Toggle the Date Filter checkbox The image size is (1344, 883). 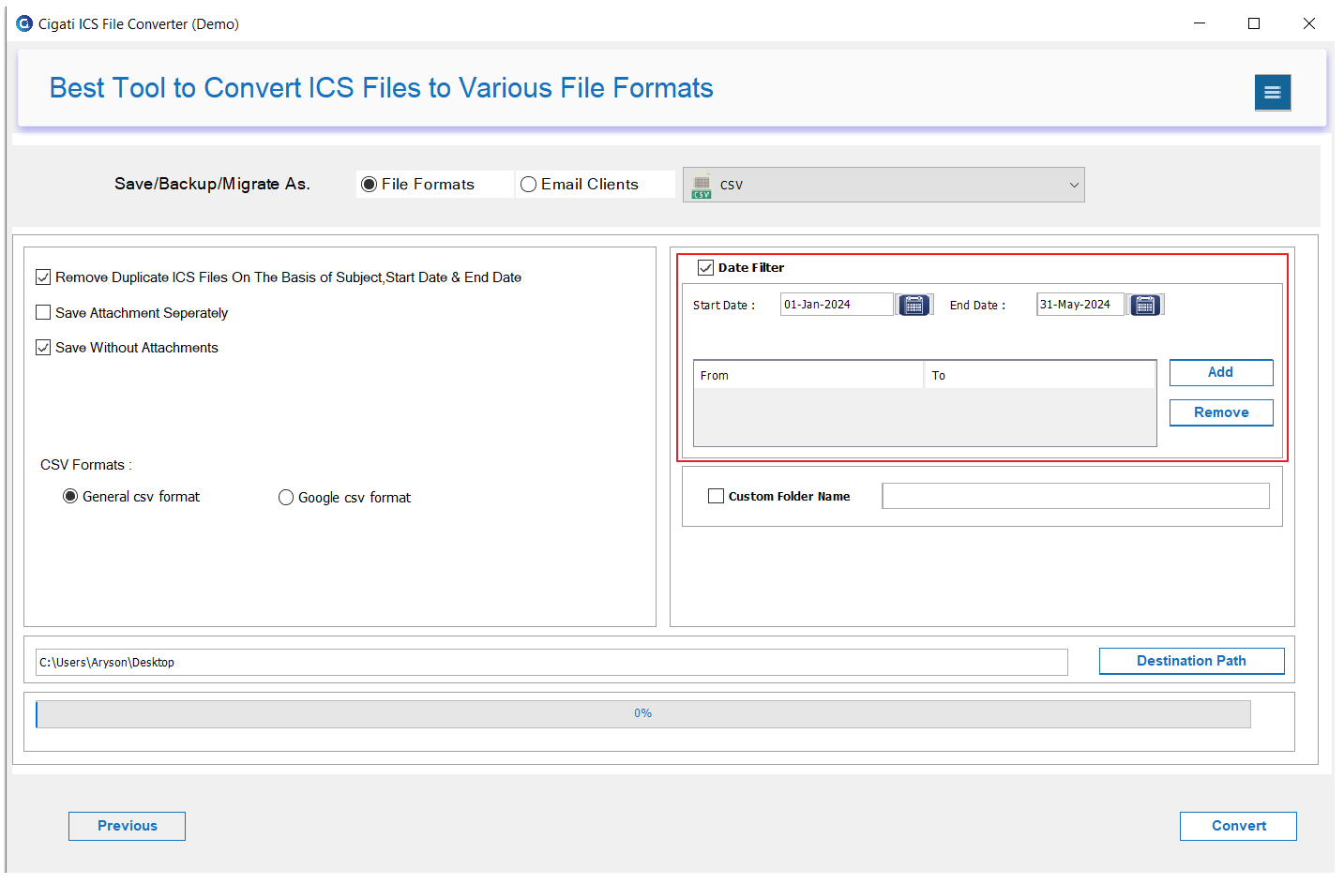pyautogui.click(x=706, y=268)
